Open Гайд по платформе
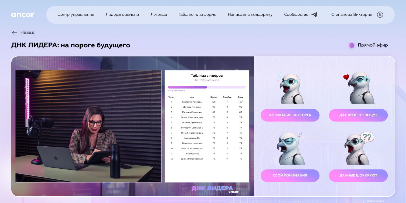This screenshot has width=406, height=203. 198,14
